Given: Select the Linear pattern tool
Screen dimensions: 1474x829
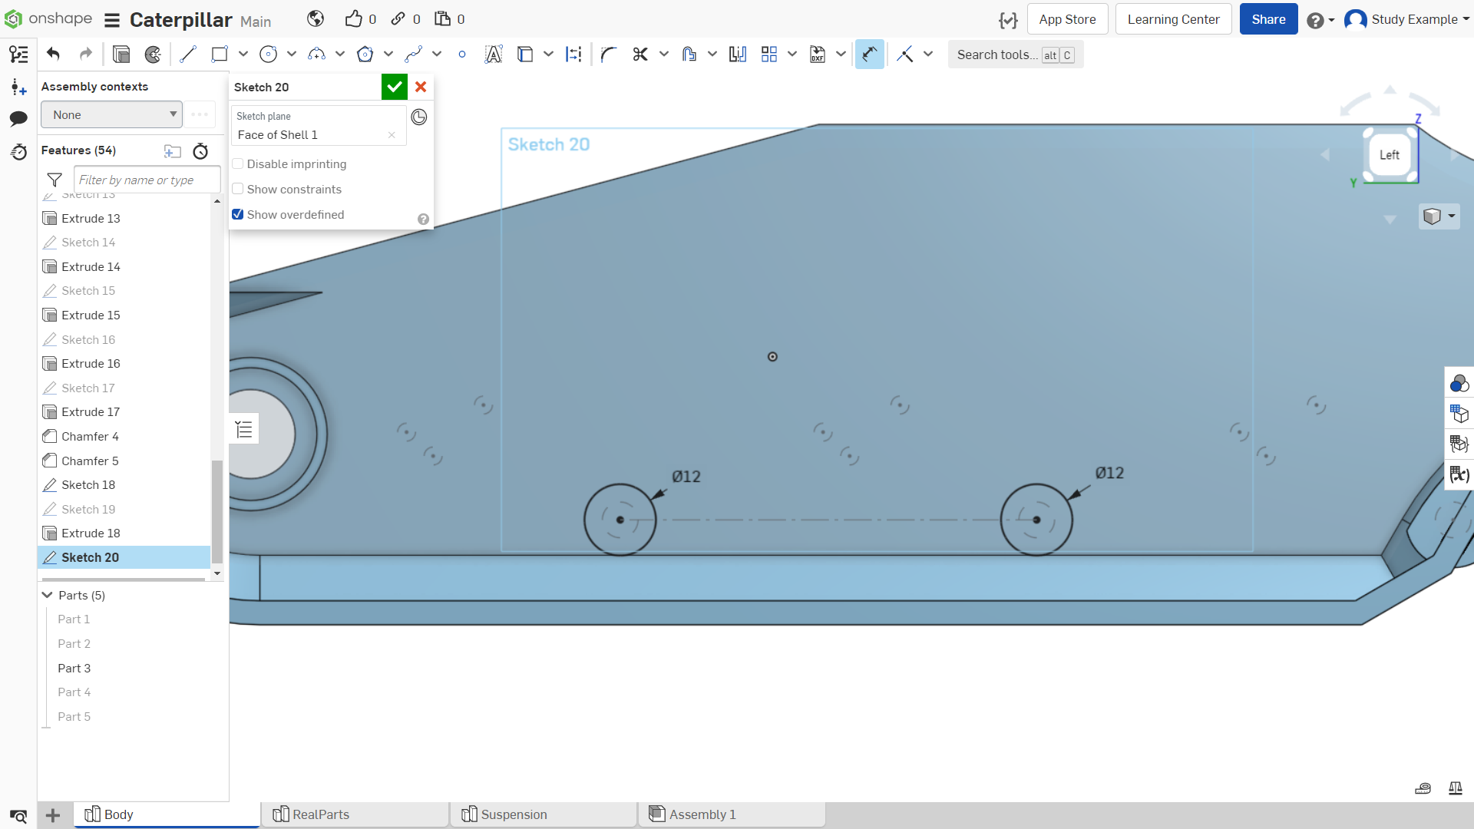Looking at the screenshot, I should pos(769,54).
